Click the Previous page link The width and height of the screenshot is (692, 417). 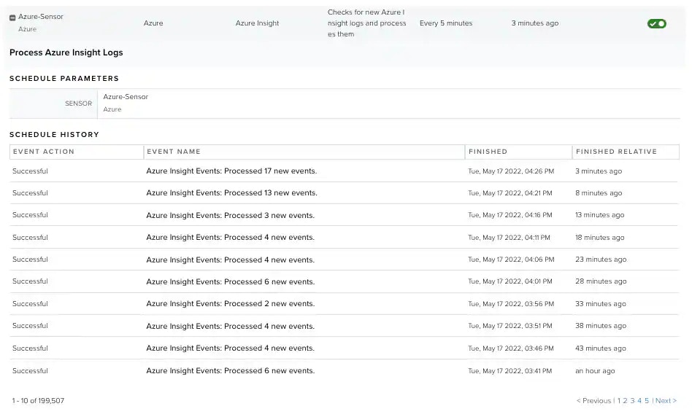tap(593, 401)
